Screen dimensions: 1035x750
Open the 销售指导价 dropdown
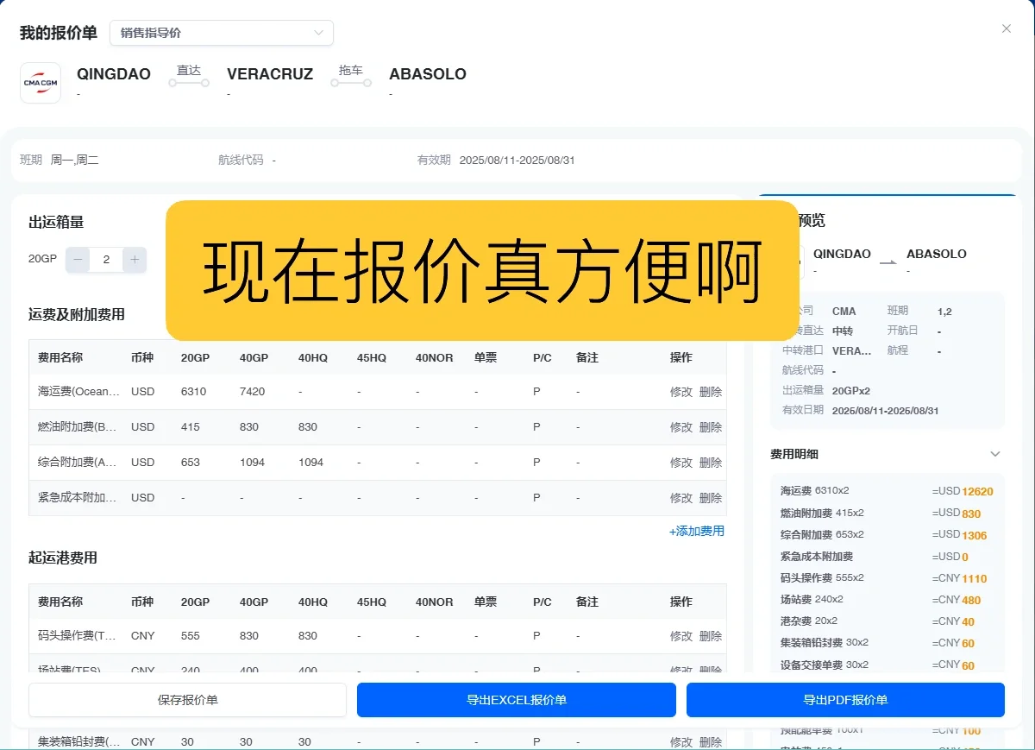221,32
